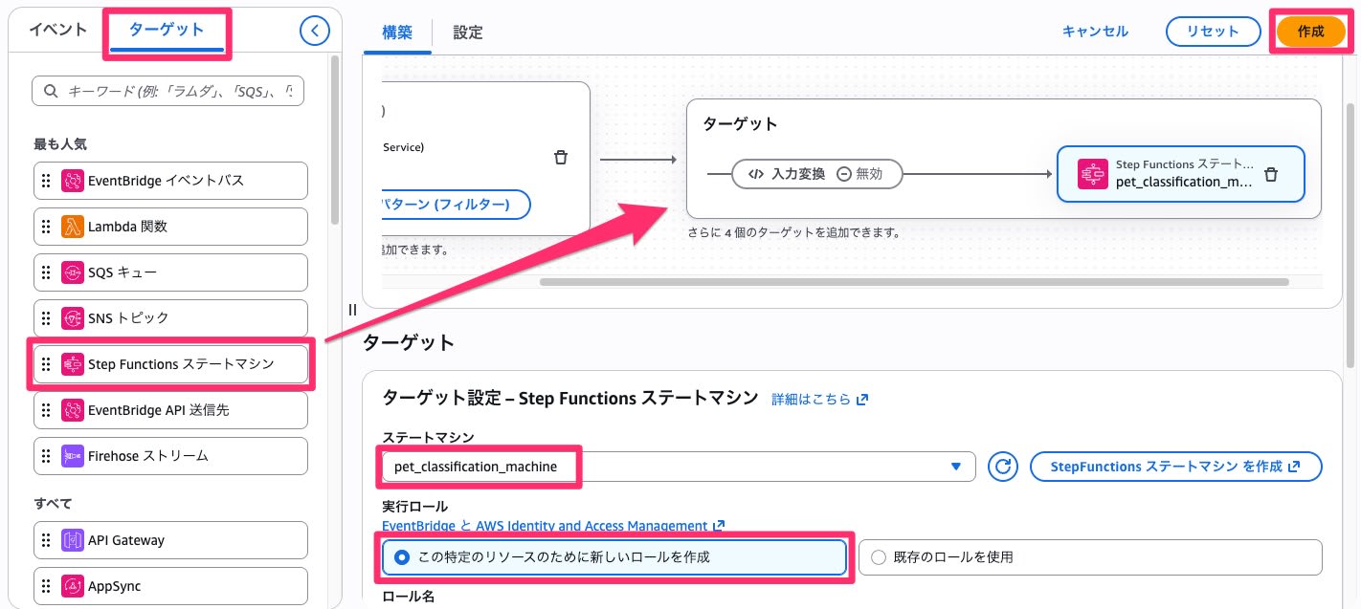Open the 構築 tab

397,32
